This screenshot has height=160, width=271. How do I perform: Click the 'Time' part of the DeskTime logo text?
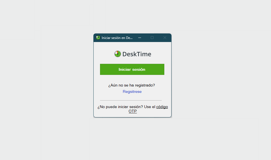[x=144, y=54]
